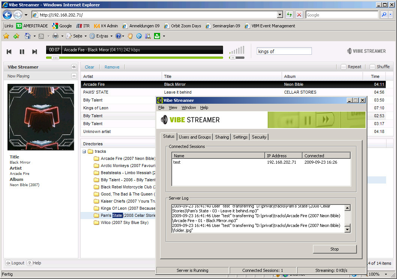
Task: Open the View menu in Vibe Streamer
Action: (x=173, y=107)
